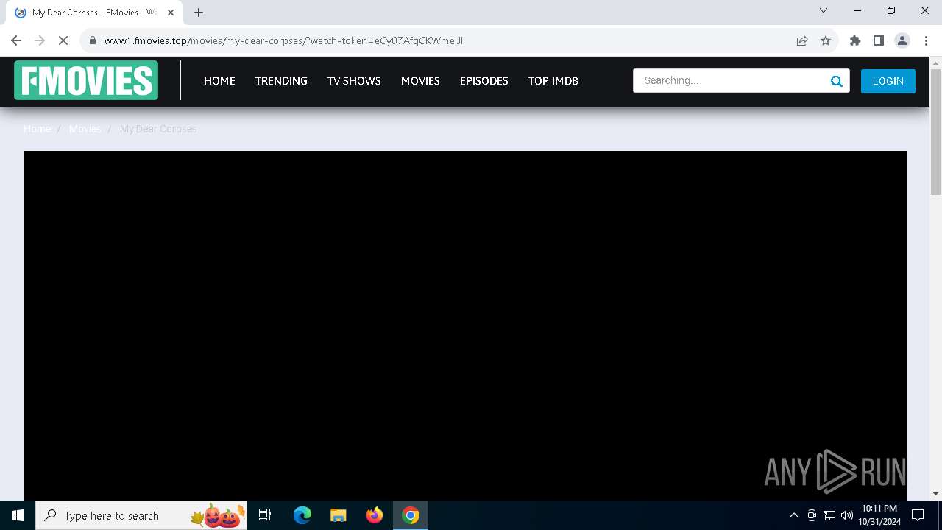Viewport: 942px width, 530px height.
Task: Click the magnifier search icon
Action: click(837, 81)
